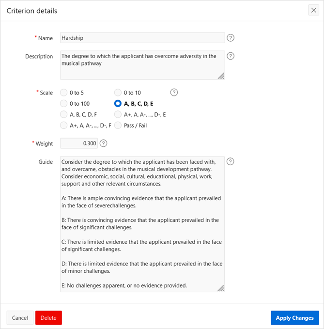Screen dimensions: 324x329
Task: Open help for the Name field
Action: pyautogui.click(x=231, y=38)
